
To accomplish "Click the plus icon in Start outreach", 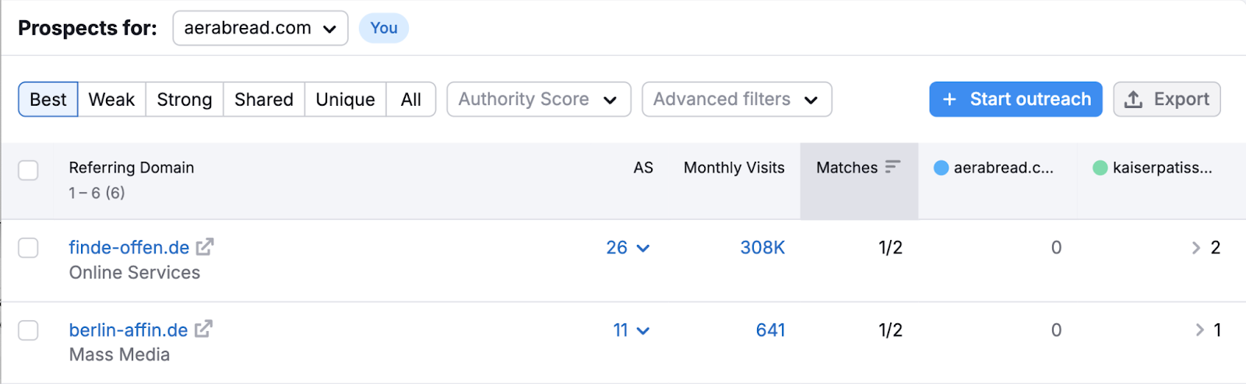I will click(949, 99).
